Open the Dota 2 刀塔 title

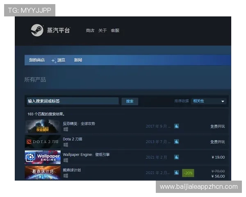73,139
